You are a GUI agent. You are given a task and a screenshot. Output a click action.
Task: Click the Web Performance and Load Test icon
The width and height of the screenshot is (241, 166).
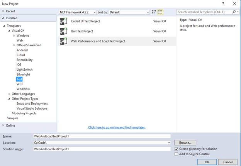click(x=63, y=41)
